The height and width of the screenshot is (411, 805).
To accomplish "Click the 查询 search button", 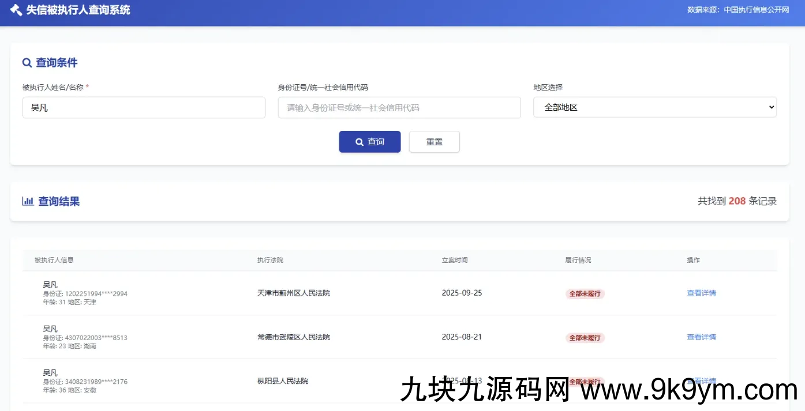I will pos(369,142).
